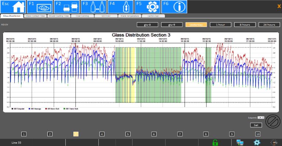Click the network computers status icon
The height and width of the screenshot is (146, 282).
coord(240,143)
